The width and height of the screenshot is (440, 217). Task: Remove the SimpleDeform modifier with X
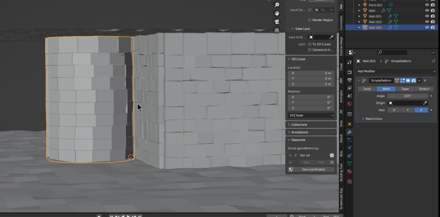point(425,80)
